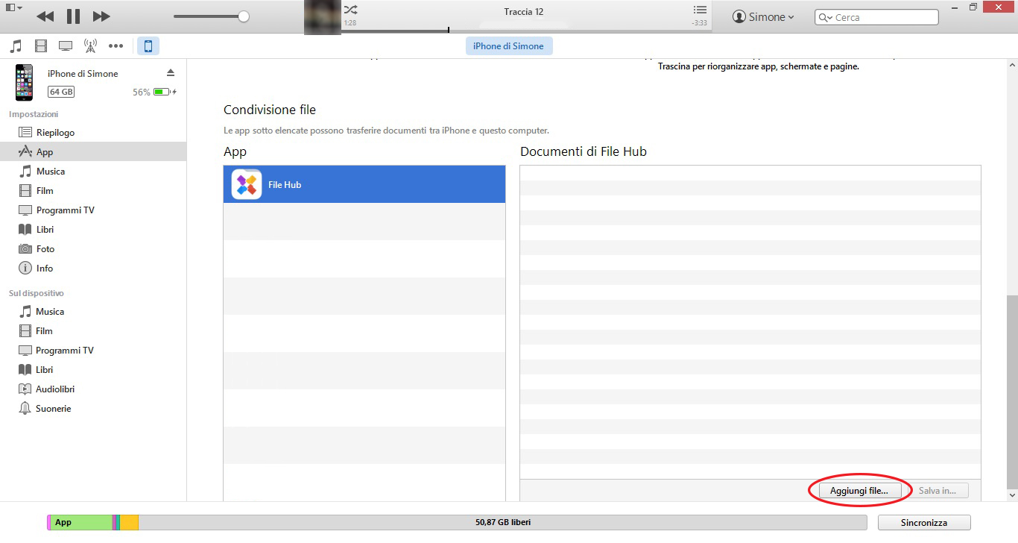This screenshot has width=1018, height=543.
Task: Open Musica under Sul dispositivo
Action: (93, 311)
